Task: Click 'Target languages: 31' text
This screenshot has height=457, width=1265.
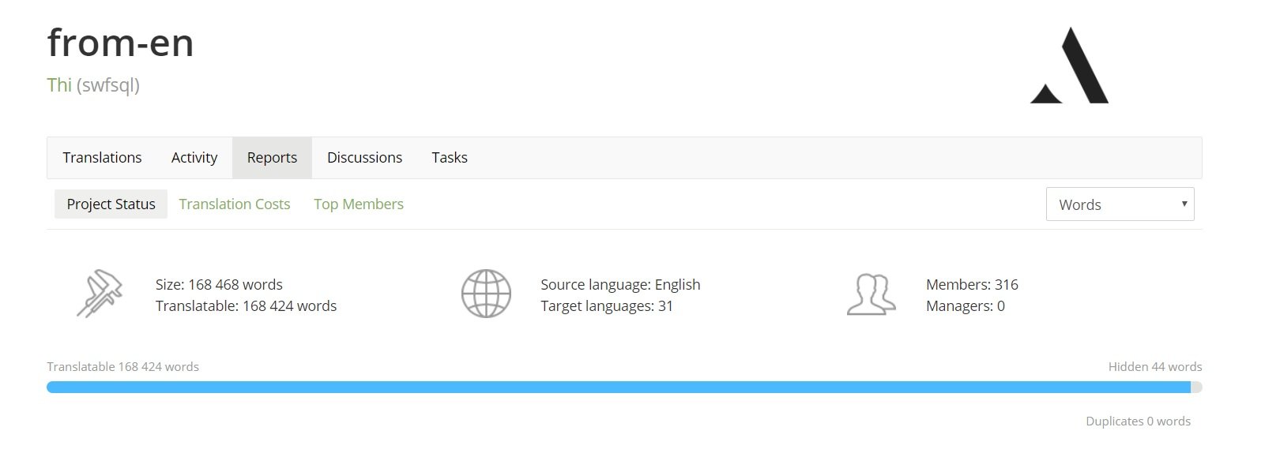Action: pos(607,306)
